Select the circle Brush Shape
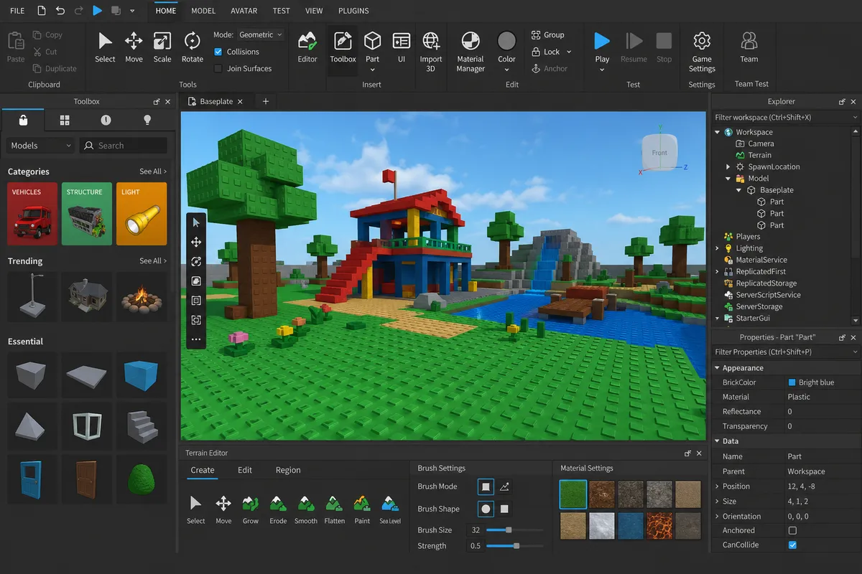The image size is (862, 574). pyautogui.click(x=486, y=509)
